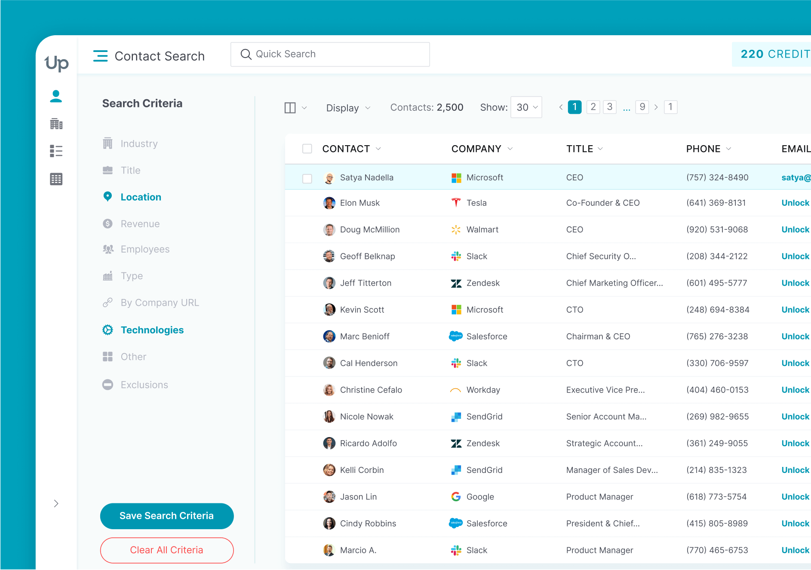The height and width of the screenshot is (570, 811).
Task: Unlock Doug McMillion's email
Action: pos(795,229)
